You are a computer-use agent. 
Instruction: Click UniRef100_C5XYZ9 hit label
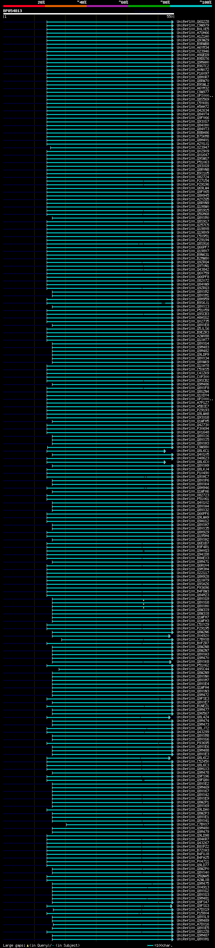193,624
